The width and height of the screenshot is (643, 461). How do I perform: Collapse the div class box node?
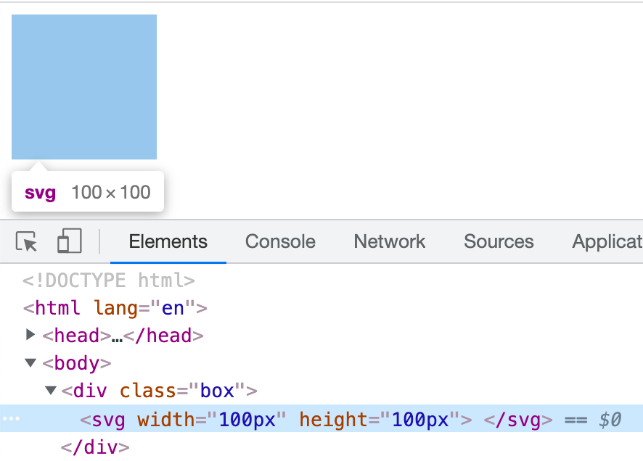[x=50, y=391]
